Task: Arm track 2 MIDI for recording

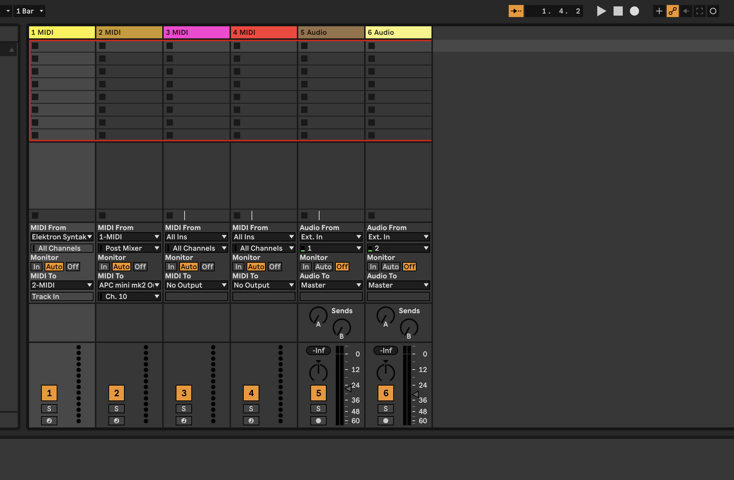Action: point(116,421)
